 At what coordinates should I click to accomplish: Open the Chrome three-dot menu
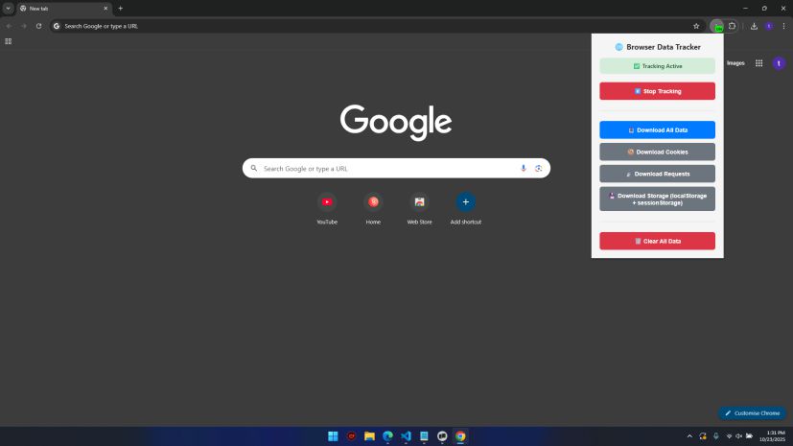784,26
